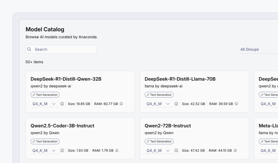Click RAM info icon on Qwen2.5-Coder-3B-Instruct card

tap(117, 151)
